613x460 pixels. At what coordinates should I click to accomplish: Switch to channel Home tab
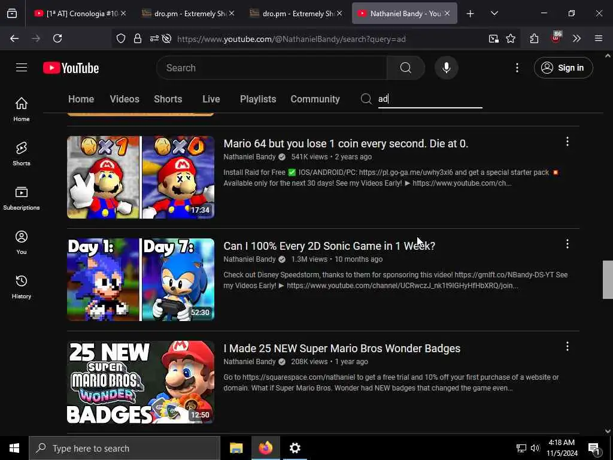tap(81, 99)
